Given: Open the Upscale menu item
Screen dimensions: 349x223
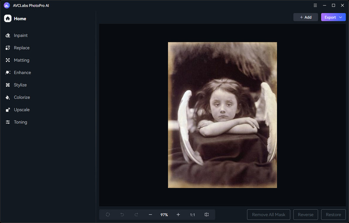Looking at the screenshot, I should [x=21, y=110].
